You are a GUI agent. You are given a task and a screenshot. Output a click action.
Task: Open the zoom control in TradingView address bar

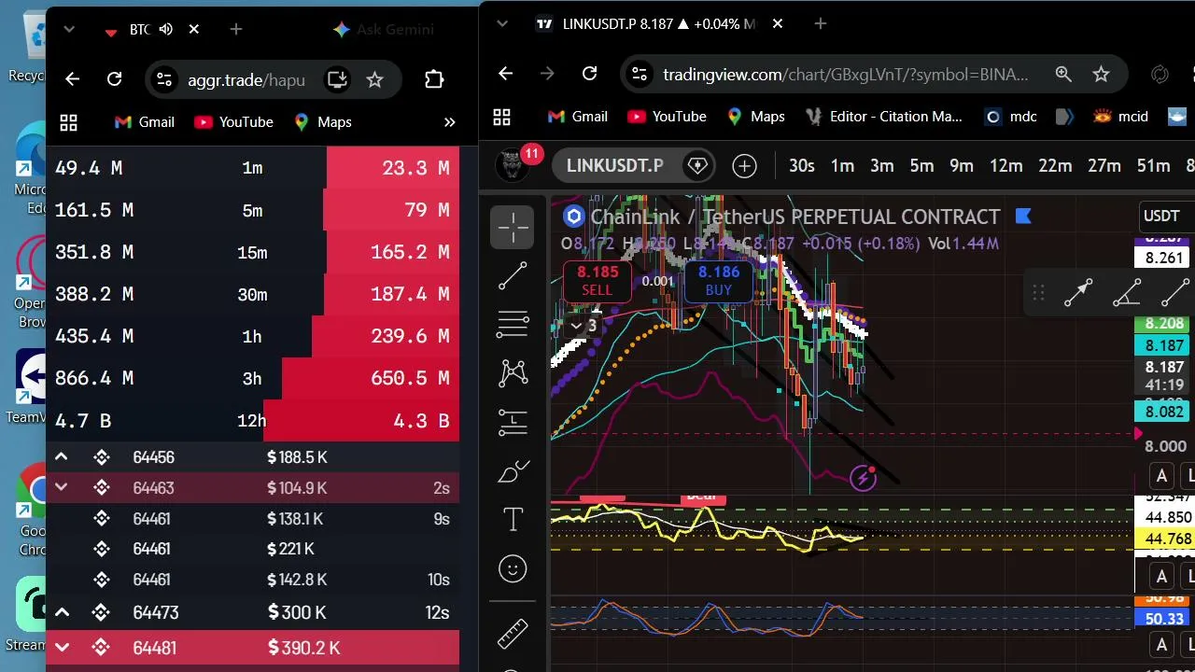point(1063,74)
